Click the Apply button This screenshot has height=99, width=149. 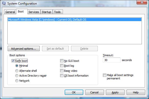pos(115,92)
